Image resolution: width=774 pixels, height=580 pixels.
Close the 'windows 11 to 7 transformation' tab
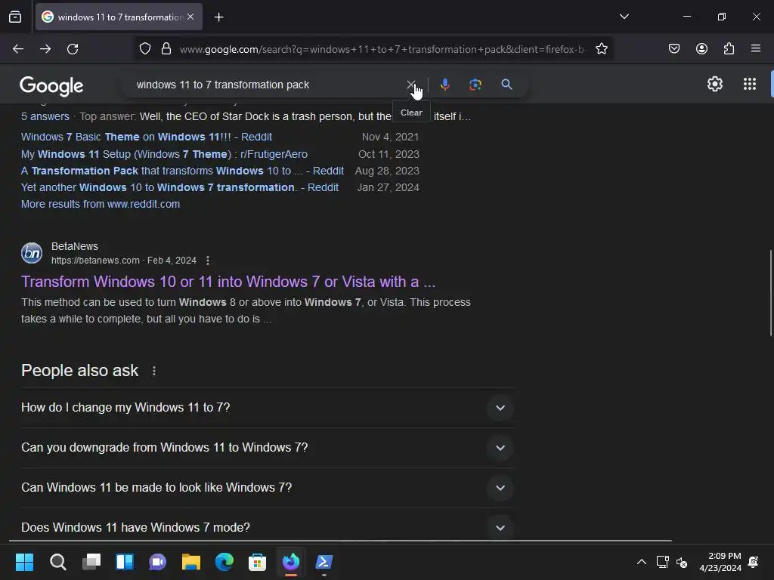[190, 17]
